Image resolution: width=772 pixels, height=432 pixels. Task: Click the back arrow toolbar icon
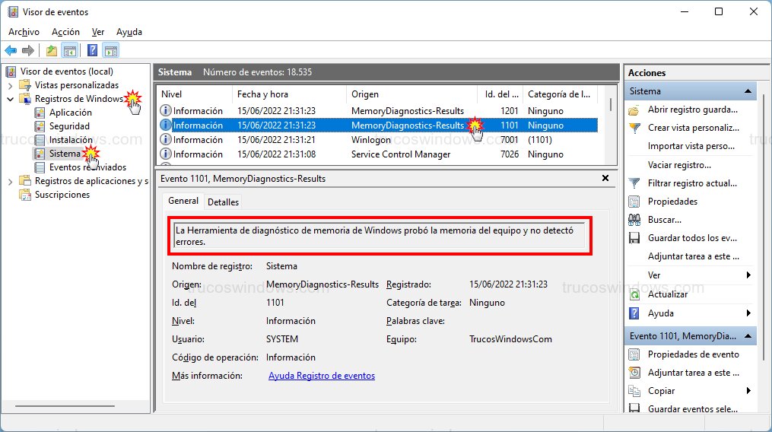point(11,51)
